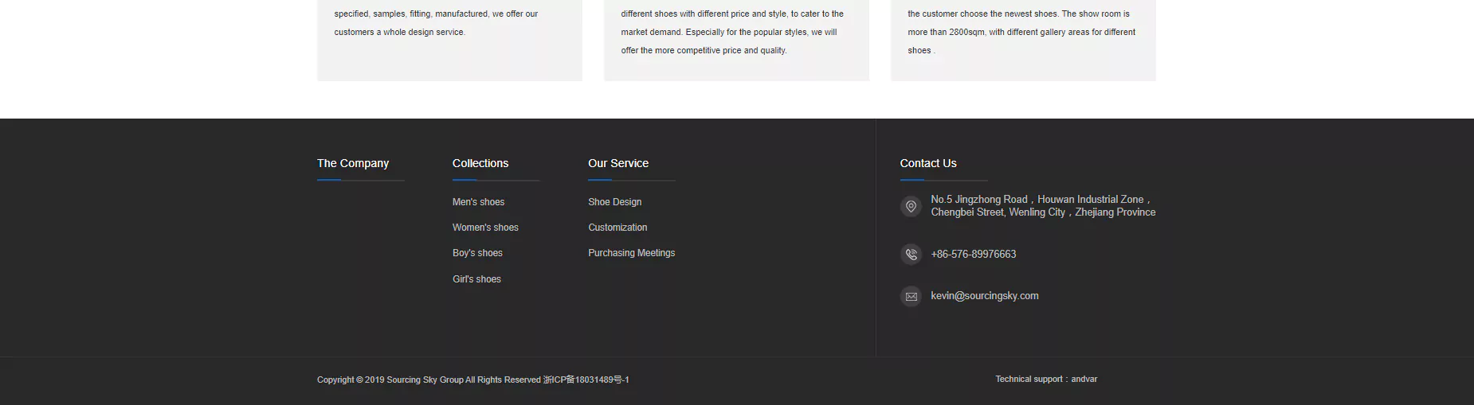This screenshot has height=405, width=1474.
Task: Go to Women's shoes collection
Action: tap(485, 228)
